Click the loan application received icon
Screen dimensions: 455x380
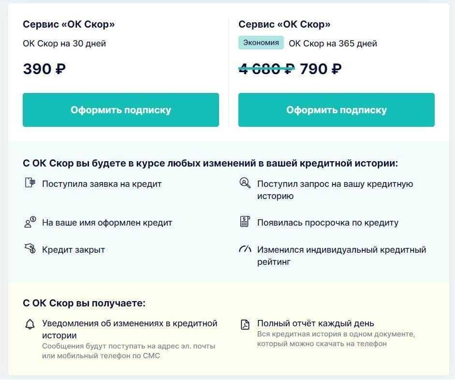pos(30,183)
